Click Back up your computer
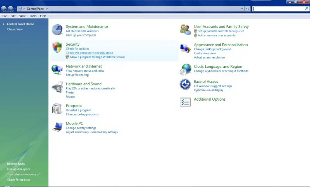Screen dimensions: 310x187 pyautogui.click(x=81, y=35)
